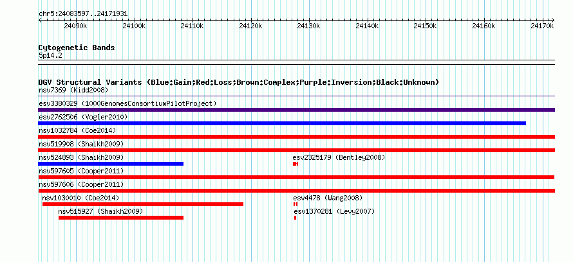Click the 24130k ruler tick label
The height and width of the screenshot is (262, 573).
(x=309, y=26)
